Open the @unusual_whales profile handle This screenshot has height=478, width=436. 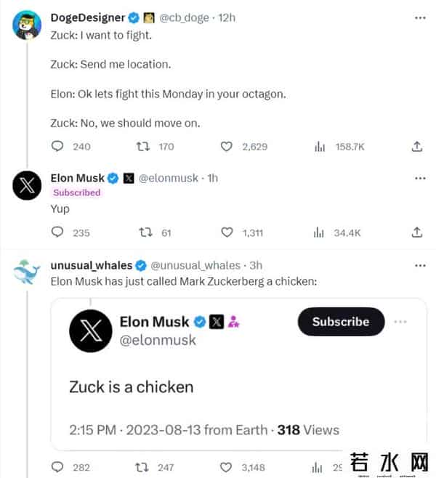coord(195,265)
